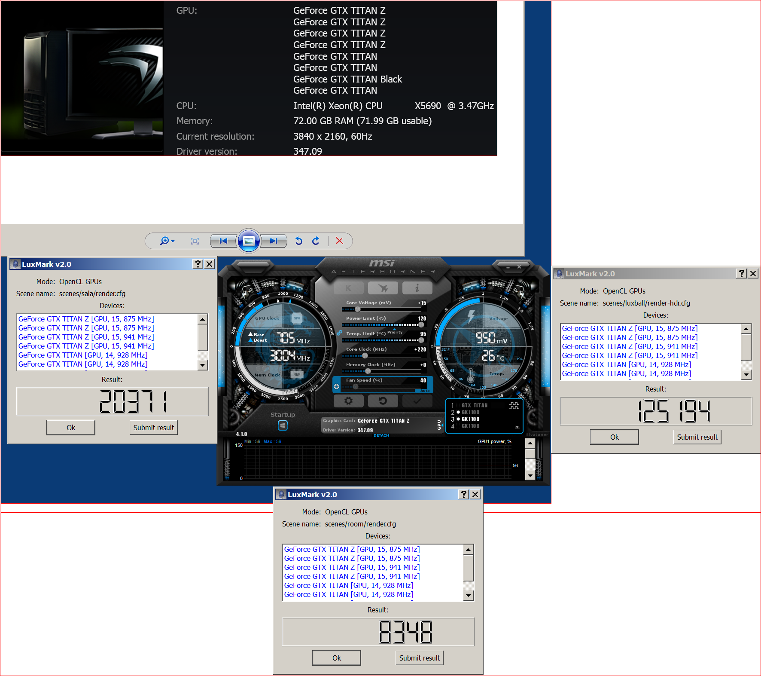The width and height of the screenshot is (761, 676).
Task: Select first TITAN Z 875 MHz device in sala window
Action: point(86,319)
